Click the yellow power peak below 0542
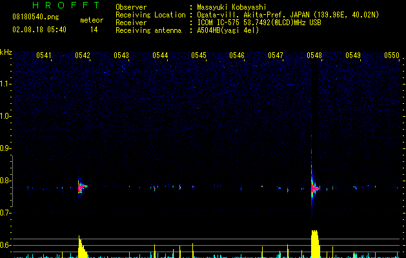This screenshot has height=258, width=406. pos(83,247)
